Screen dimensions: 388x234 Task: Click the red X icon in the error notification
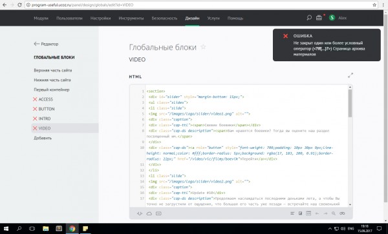pyautogui.click(x=286, y=36)
